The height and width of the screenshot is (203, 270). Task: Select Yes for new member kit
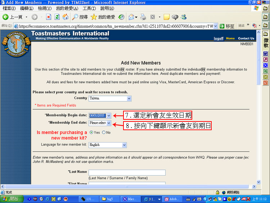91,132
